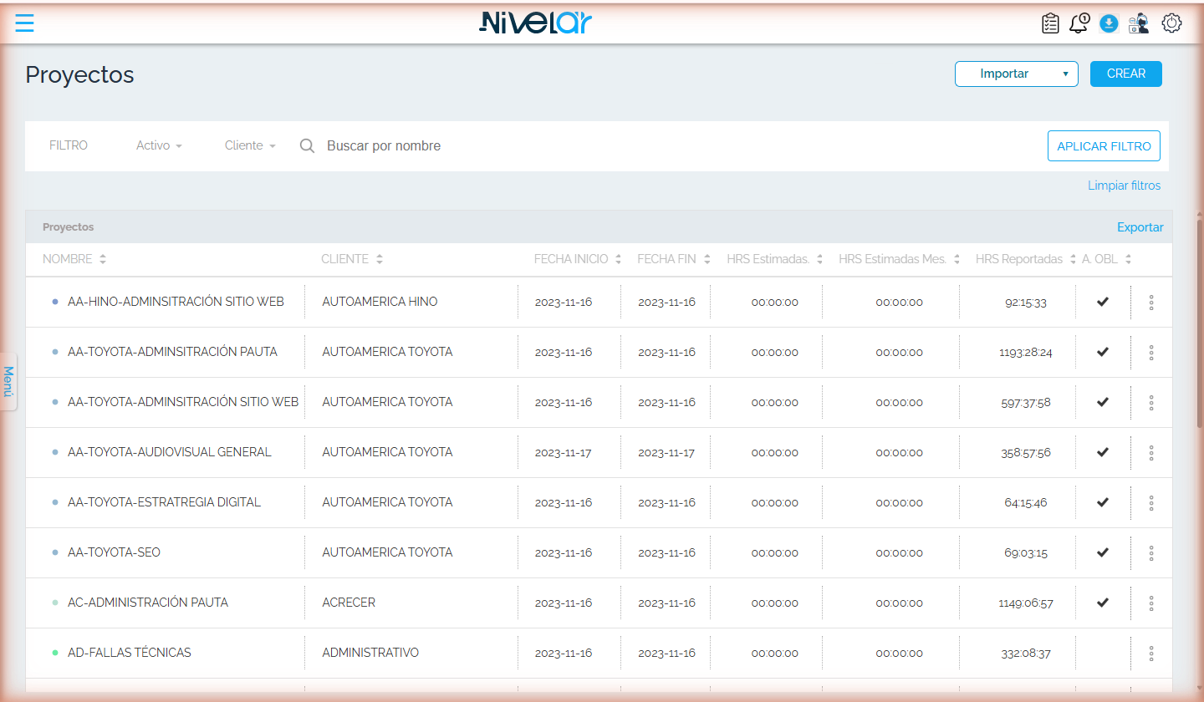Sort by FECHA FIN column arrows
The height and width of the screenshot is (702, 1204).
pyautogui.click(x=707, y=260)
